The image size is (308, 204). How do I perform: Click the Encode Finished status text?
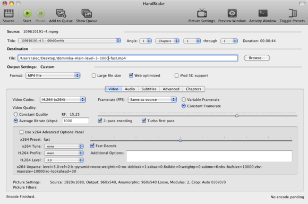(x=21, y=197)
